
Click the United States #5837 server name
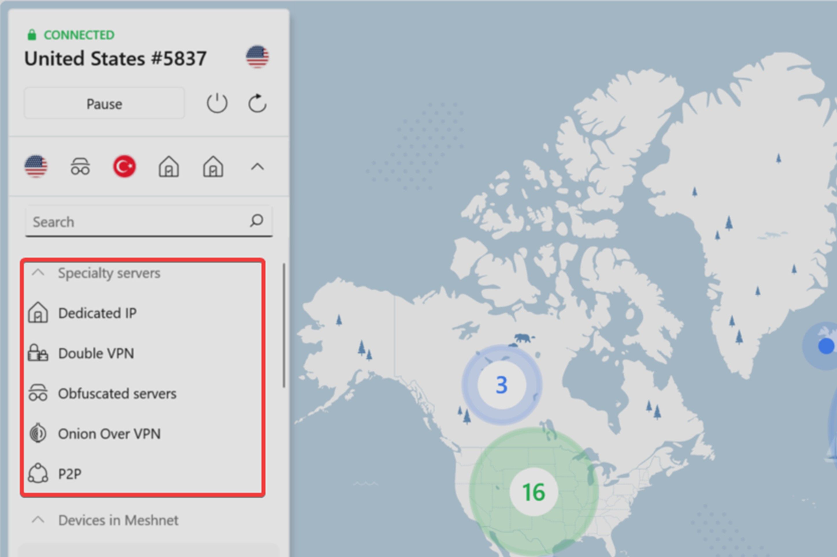click(115, 58)
